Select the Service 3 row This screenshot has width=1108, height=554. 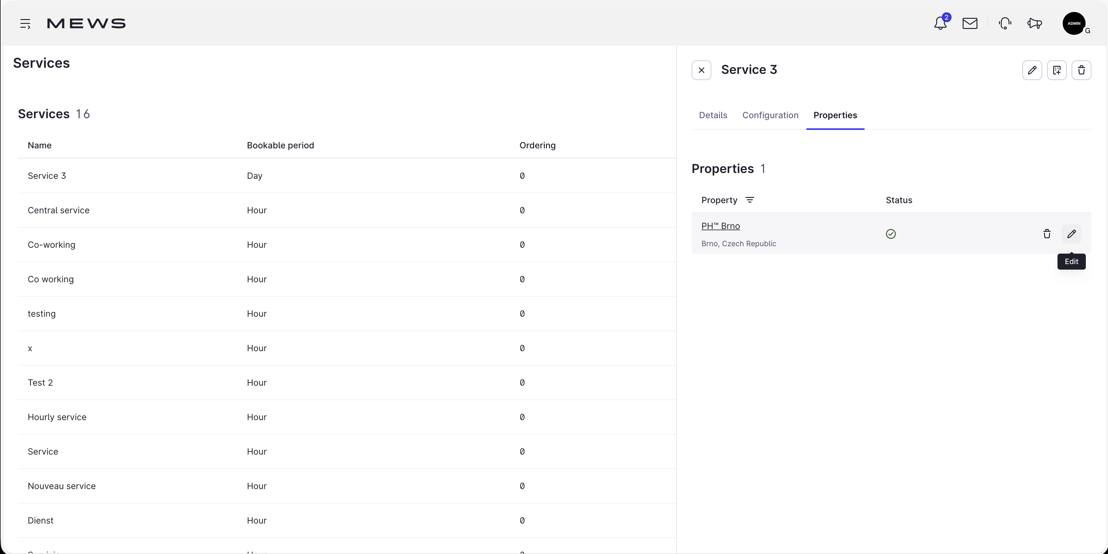(x=347, y=176)
